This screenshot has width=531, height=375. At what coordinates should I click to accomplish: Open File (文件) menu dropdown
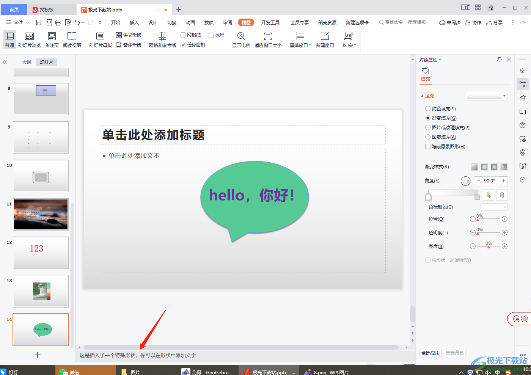[18, 22]
